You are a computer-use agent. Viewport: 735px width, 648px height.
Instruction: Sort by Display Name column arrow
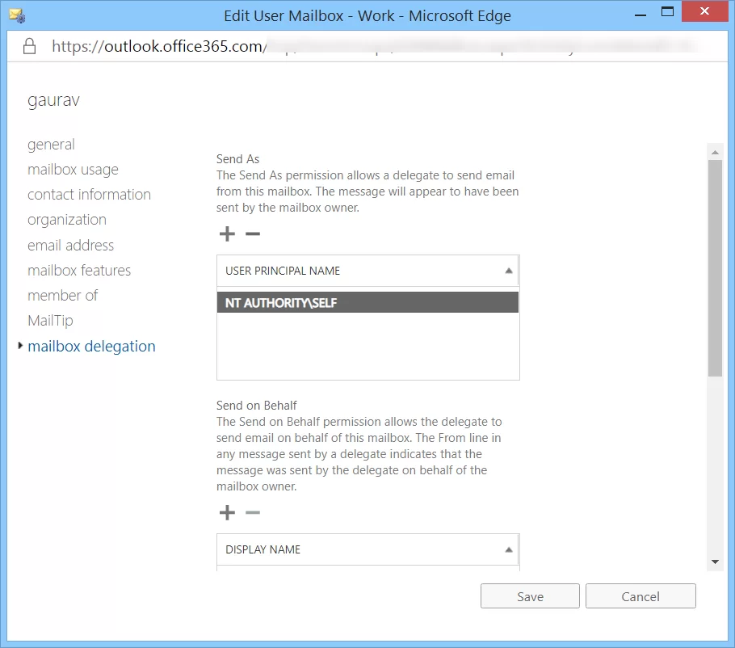click(508, 549)
